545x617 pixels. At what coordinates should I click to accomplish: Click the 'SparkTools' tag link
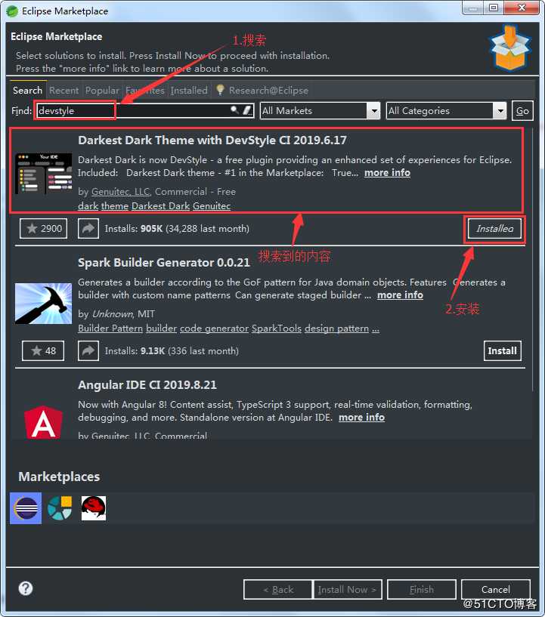(x=277, y=329)
